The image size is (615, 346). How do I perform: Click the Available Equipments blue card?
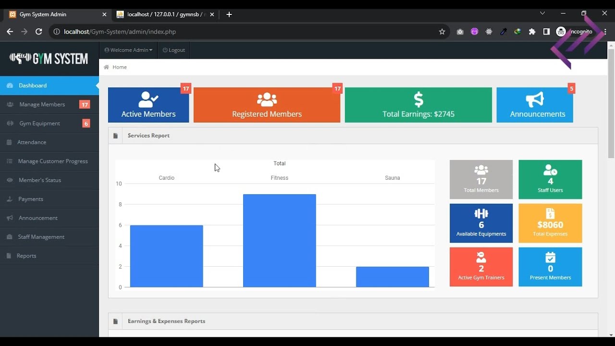pos(481,223)
